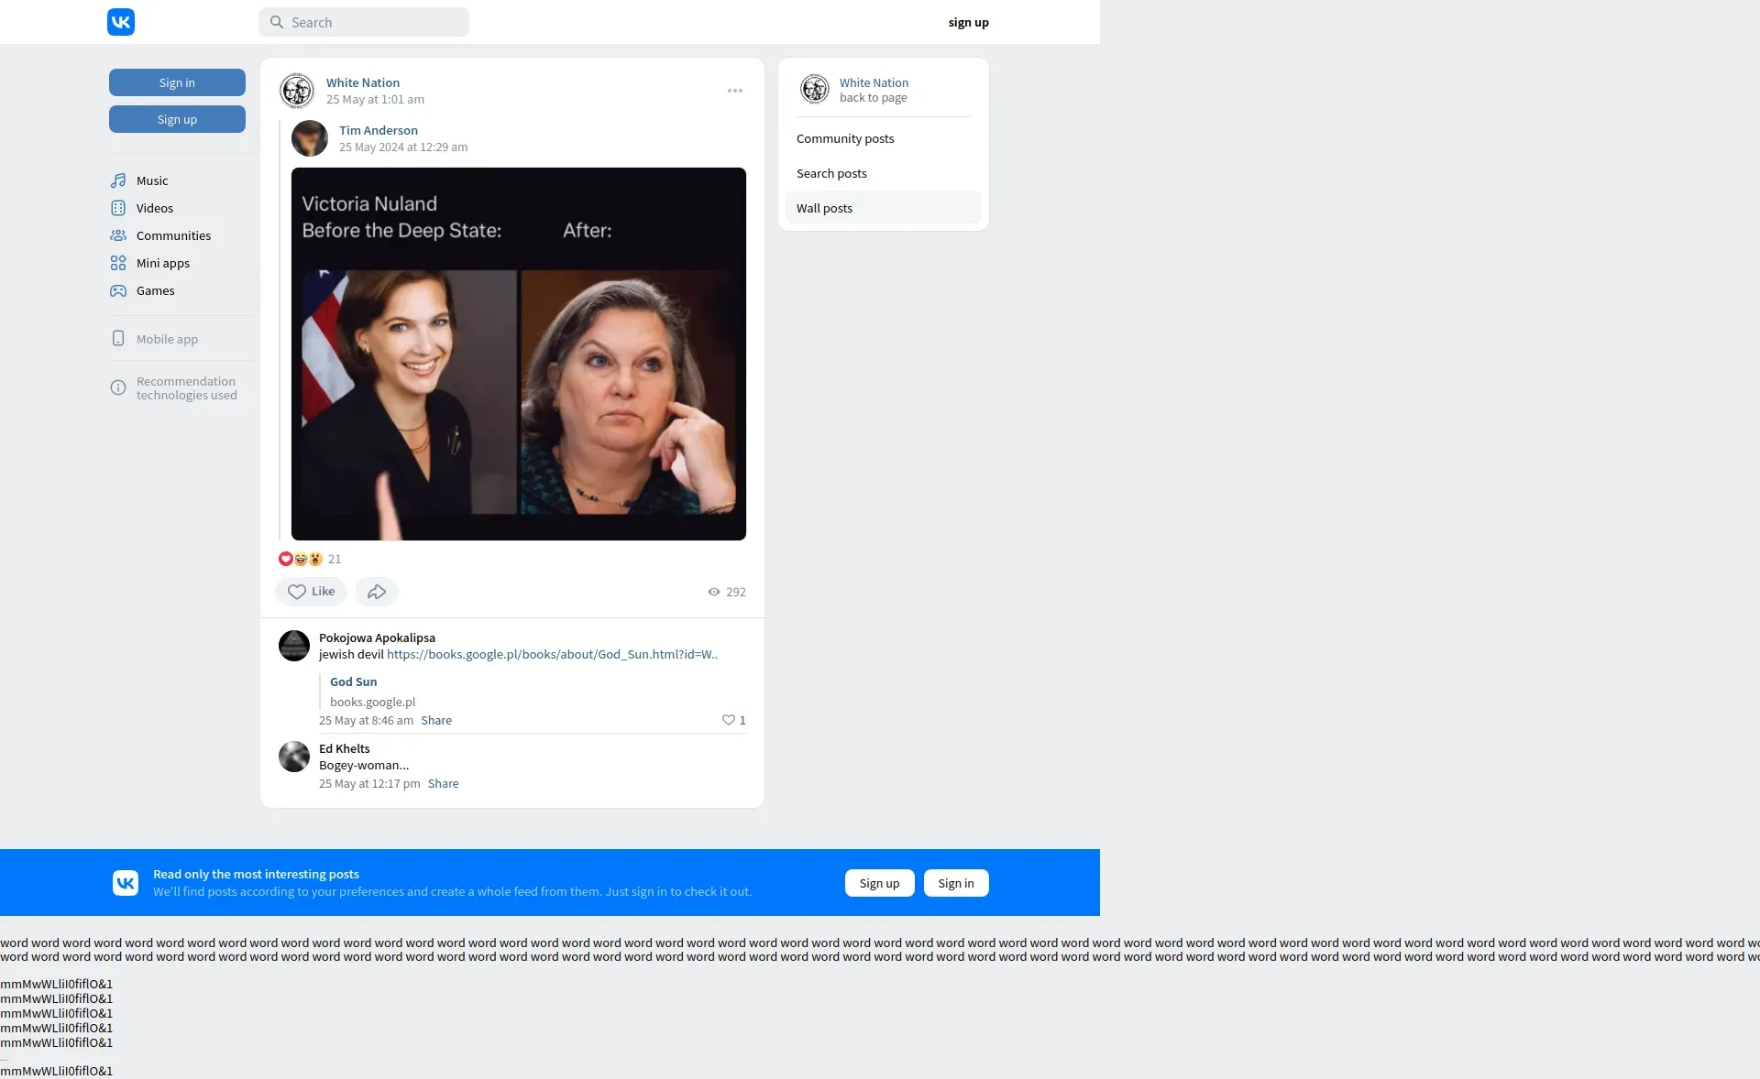The width and height of the screenshot is (1760, 1079).
Task: Click the post timestamp 25 May at 1:01 am
Action: [x=375, y=99]
